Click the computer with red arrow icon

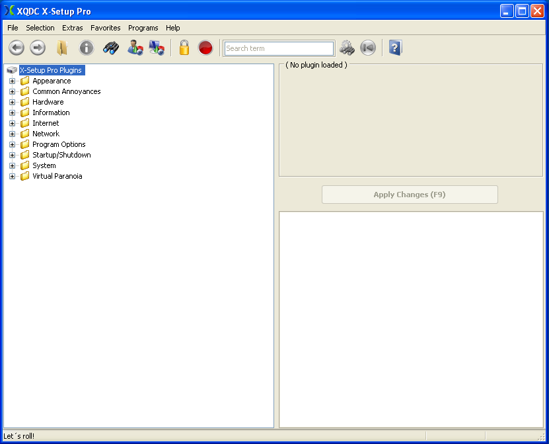(x=157, y=48)
